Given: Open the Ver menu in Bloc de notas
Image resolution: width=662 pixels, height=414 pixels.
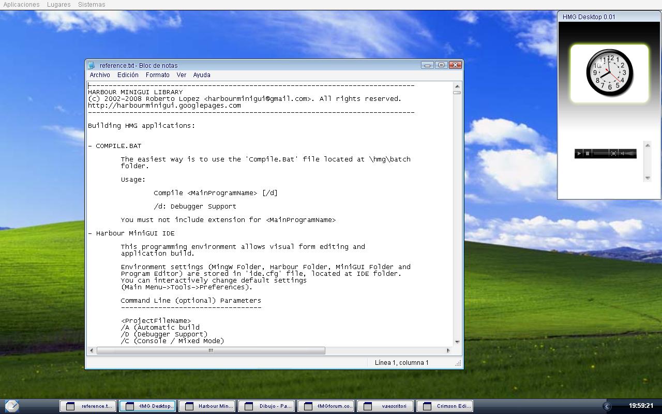Looking at the screenshot, I should point(181,75).
